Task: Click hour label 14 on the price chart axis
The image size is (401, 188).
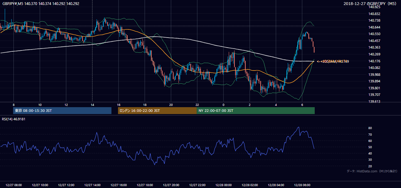Action: tap(92, 105)
